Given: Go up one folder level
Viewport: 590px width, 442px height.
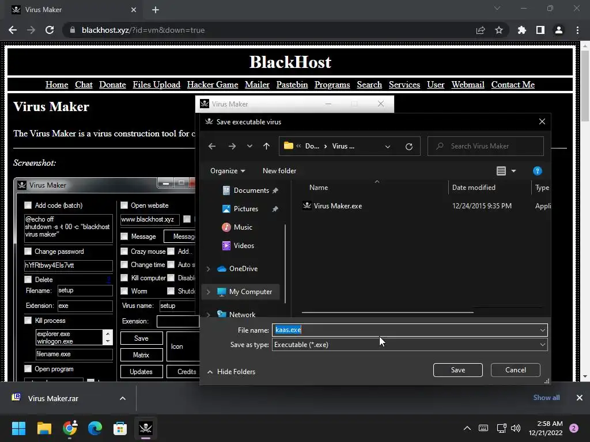Looking at the screenshot, I should coord(266,146).
